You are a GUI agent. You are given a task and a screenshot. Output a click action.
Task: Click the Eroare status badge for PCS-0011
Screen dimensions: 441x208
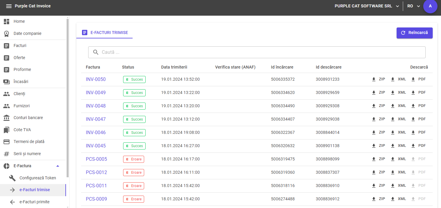[133, 186]
